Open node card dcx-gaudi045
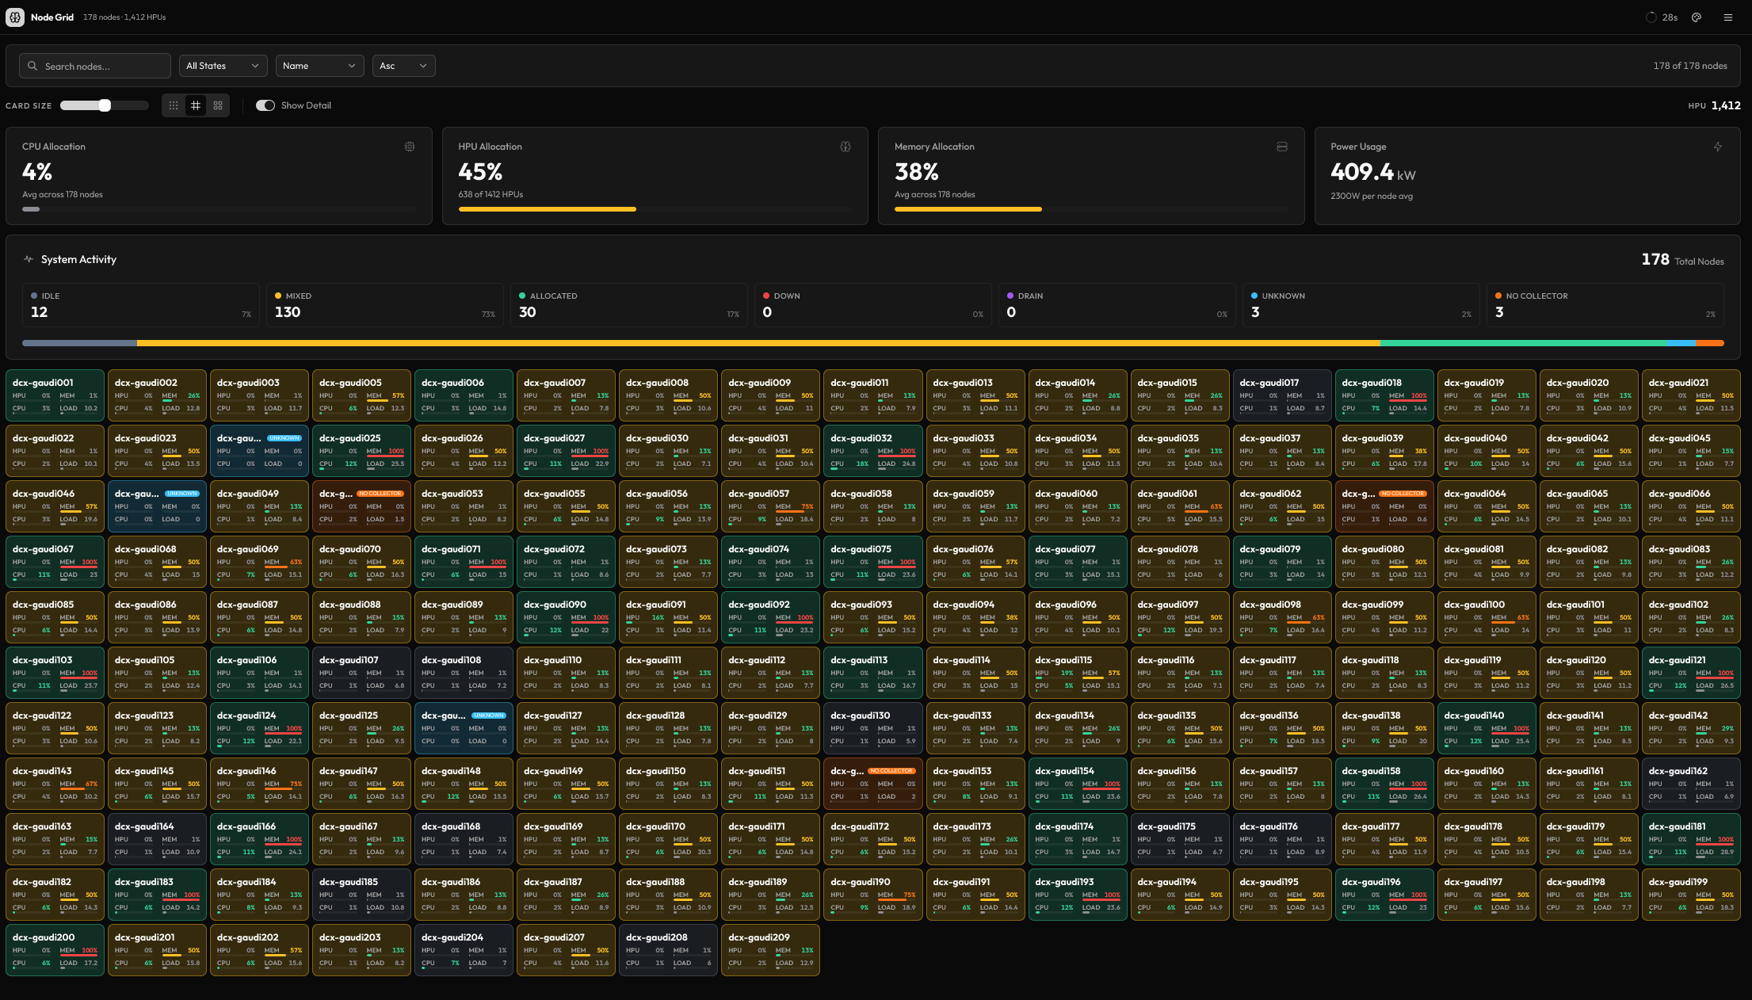This screenshot has width=1752, height=1000. point(1691,450)
